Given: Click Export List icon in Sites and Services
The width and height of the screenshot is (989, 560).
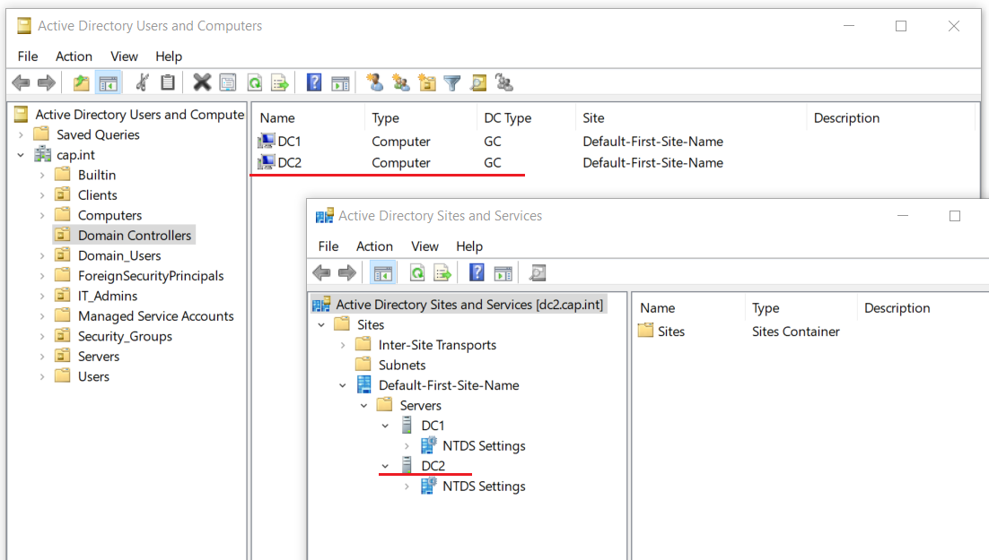Looking at the screenshot, I should [x=442, y=272].
